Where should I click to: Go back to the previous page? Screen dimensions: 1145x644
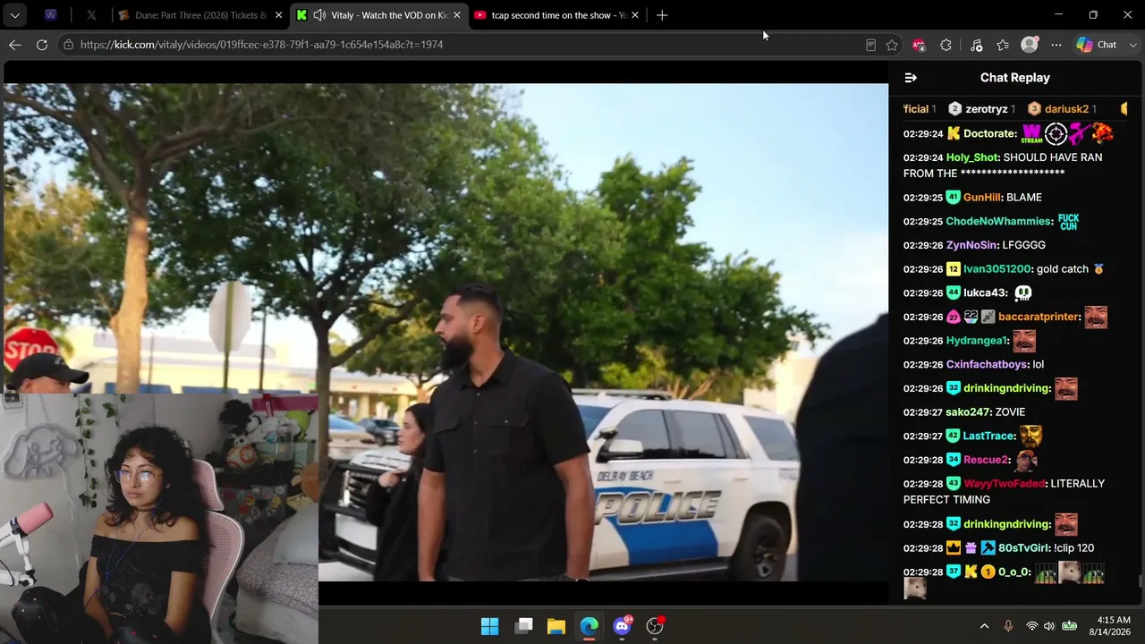pos(15,45)
